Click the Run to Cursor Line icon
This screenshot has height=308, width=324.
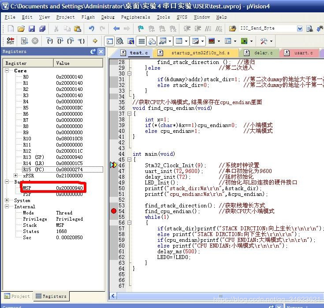point(82,41)
